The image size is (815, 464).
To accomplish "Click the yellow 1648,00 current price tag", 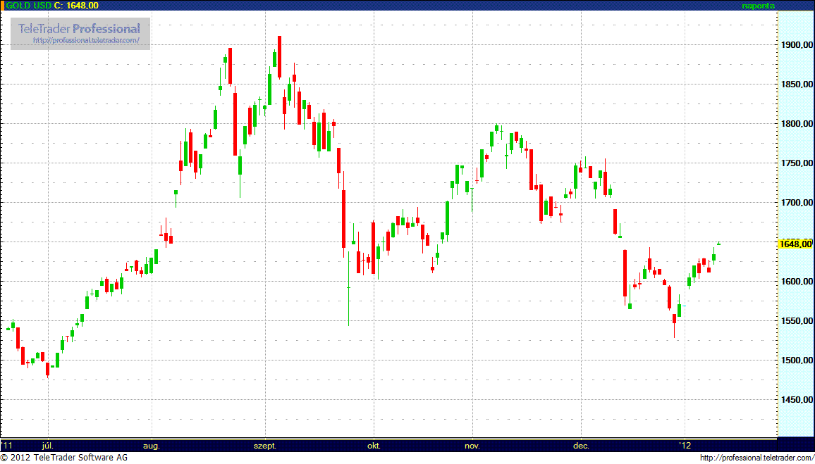I will [x=795, y=244].
